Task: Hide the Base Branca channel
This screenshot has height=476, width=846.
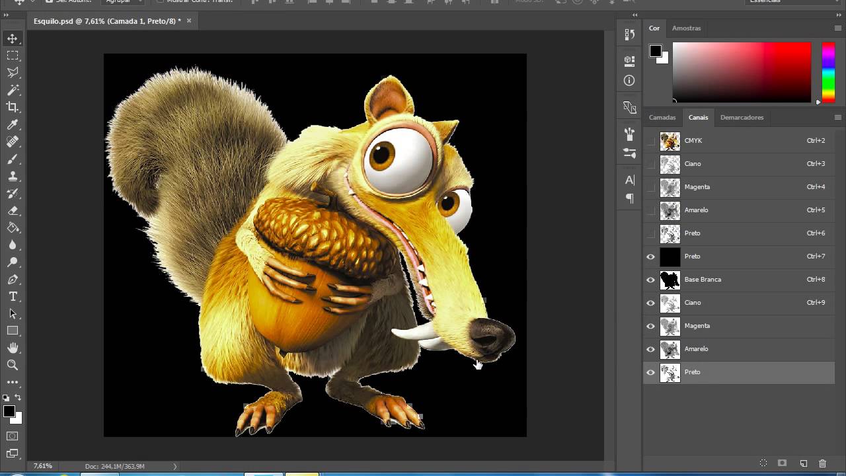Action: (x=651, y=280)
